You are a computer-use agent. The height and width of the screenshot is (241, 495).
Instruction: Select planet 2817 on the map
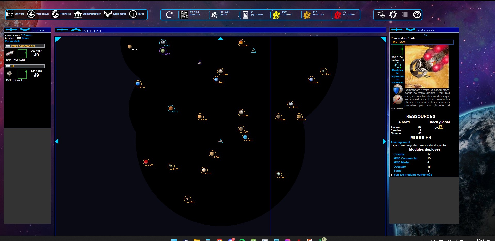[278, 174]
